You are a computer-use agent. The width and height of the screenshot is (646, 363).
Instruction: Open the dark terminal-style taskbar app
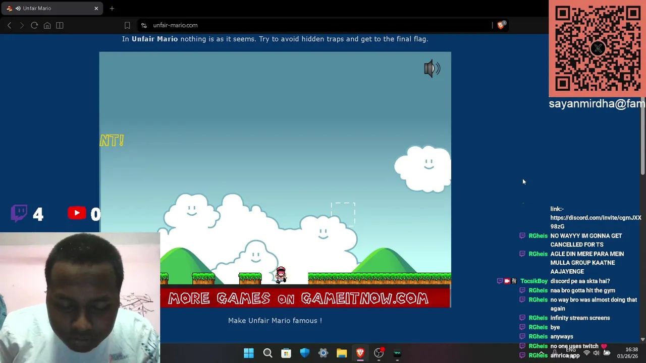(397, 353)
